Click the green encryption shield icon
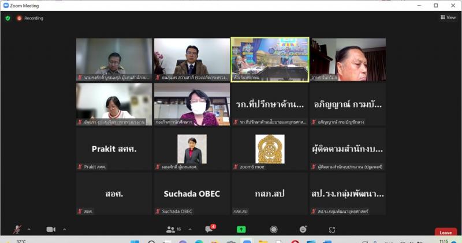This screenshot has height=243, width=462. click(x=8, y=18)
